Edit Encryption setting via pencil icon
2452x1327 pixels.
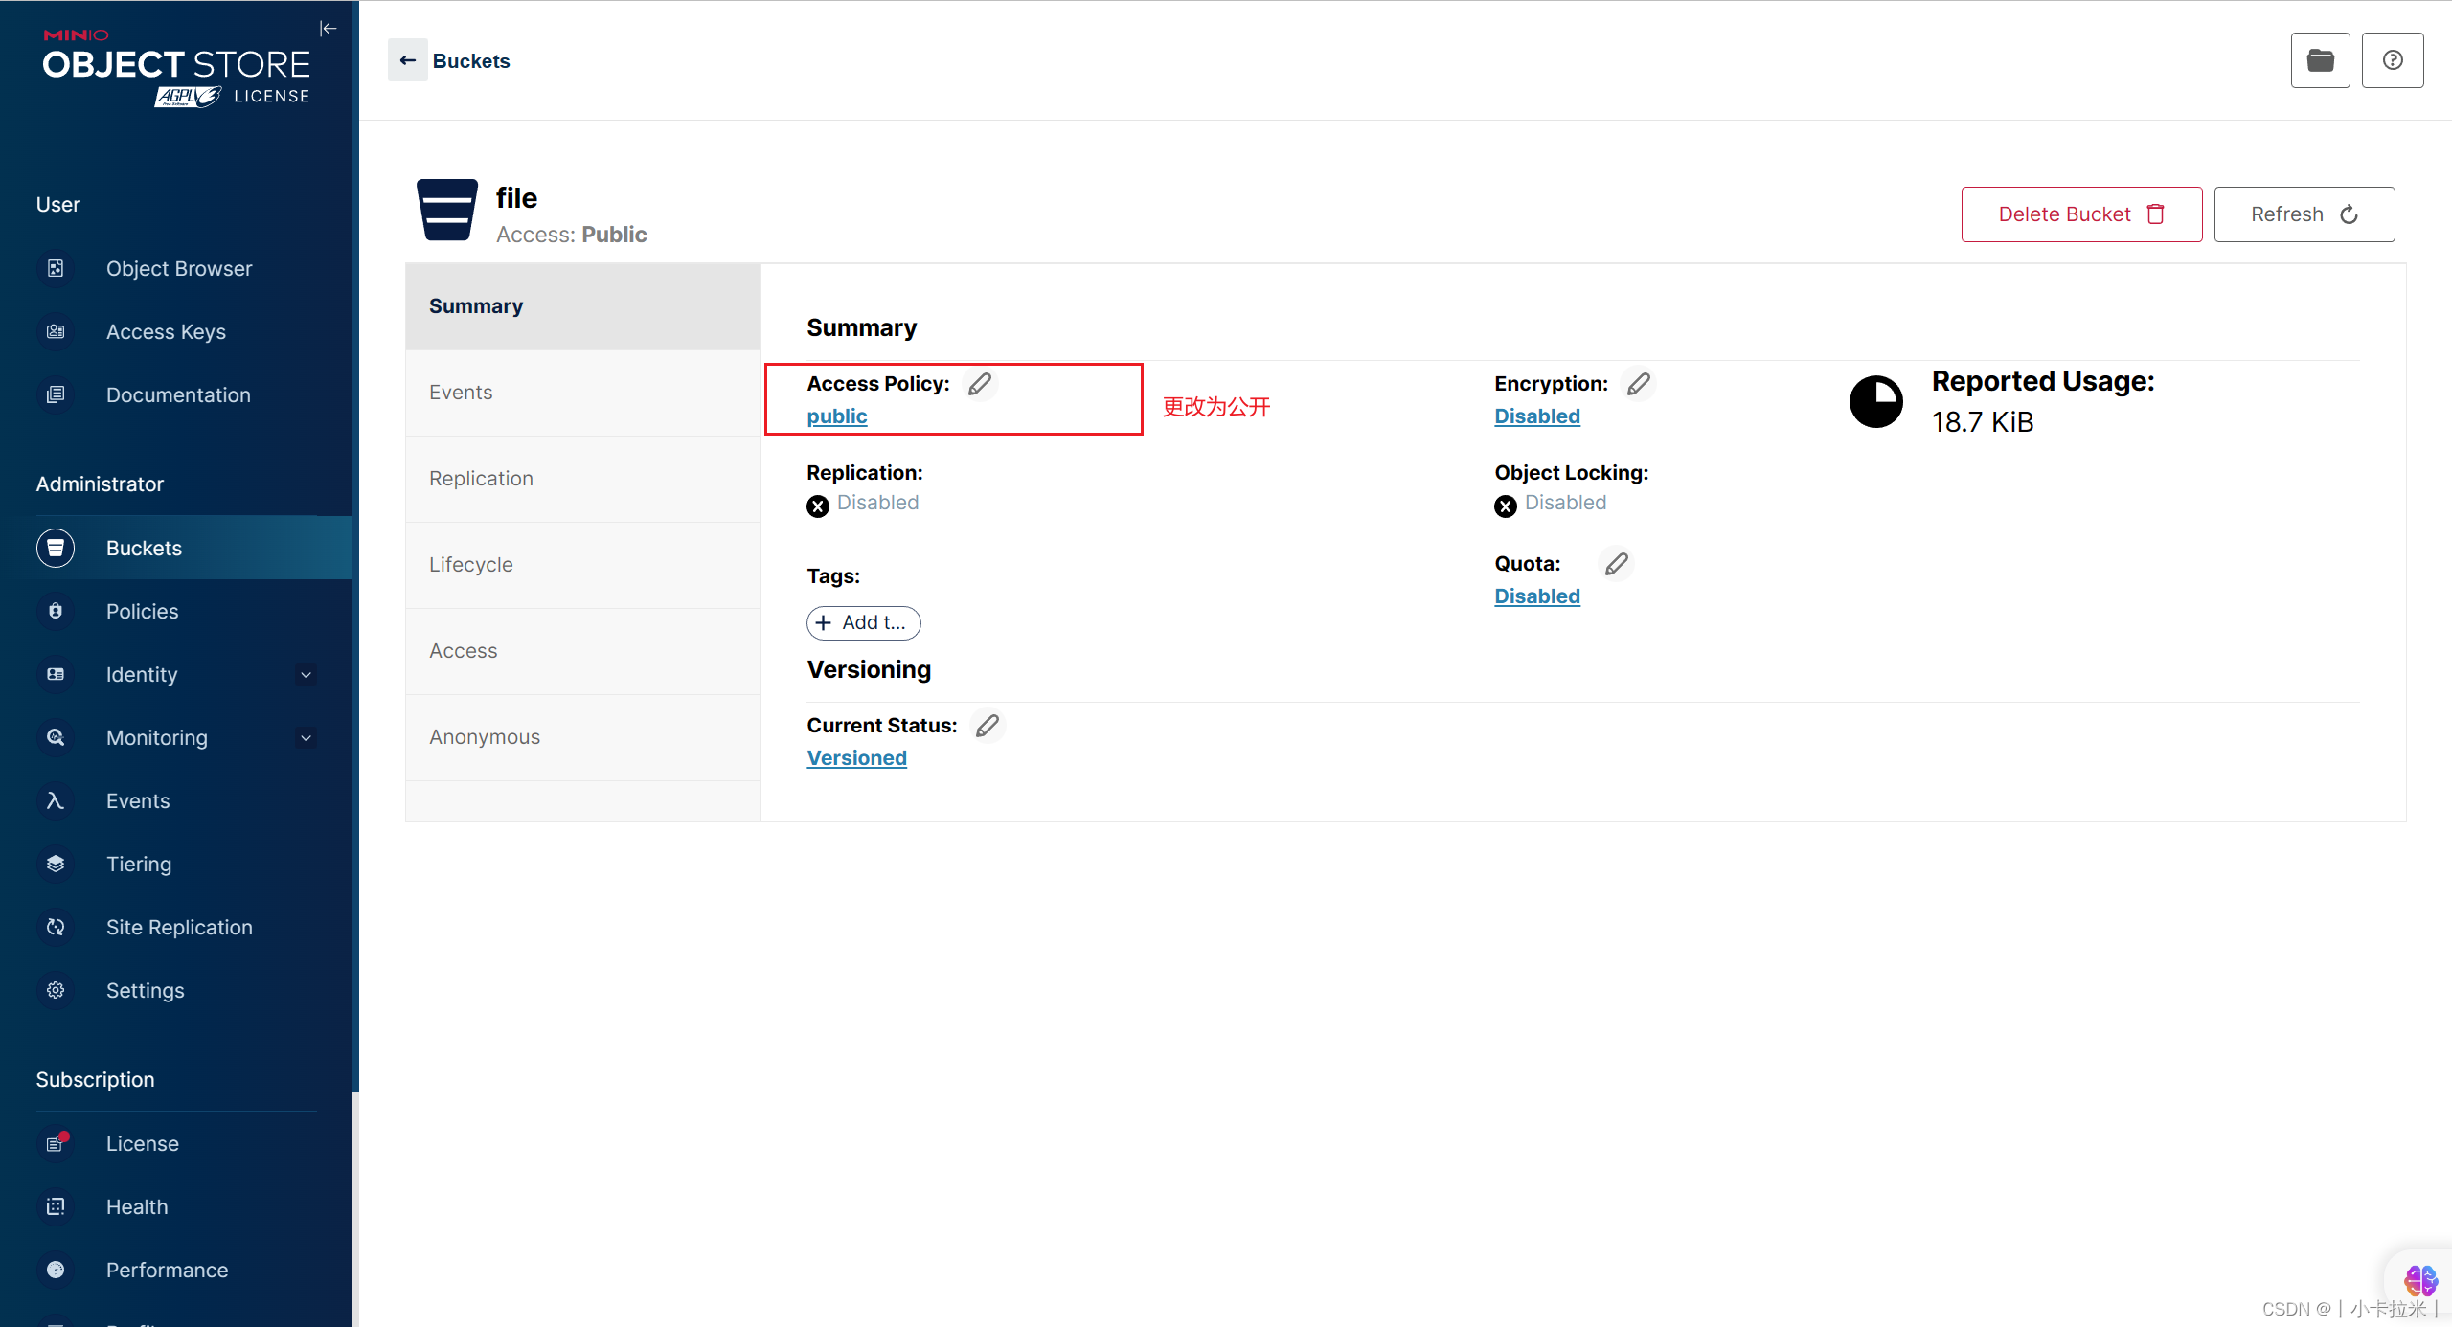pos(1638,384)
